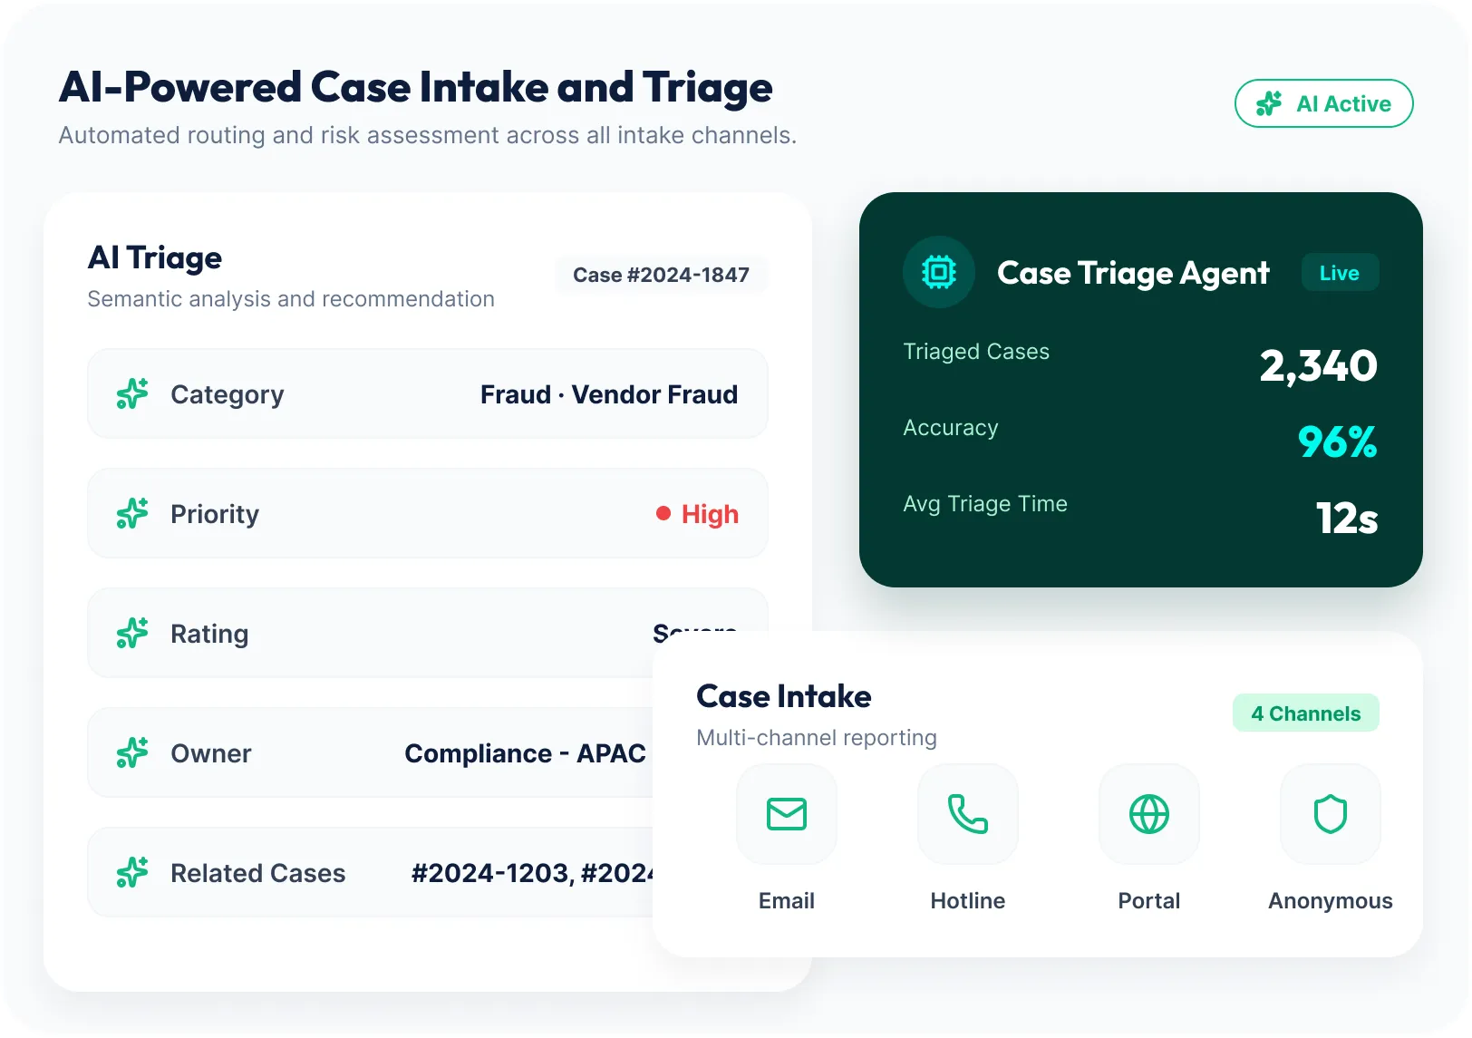1472x1038 pixels.
Task: Click the Rating row label
Action: tap(209, 634)
